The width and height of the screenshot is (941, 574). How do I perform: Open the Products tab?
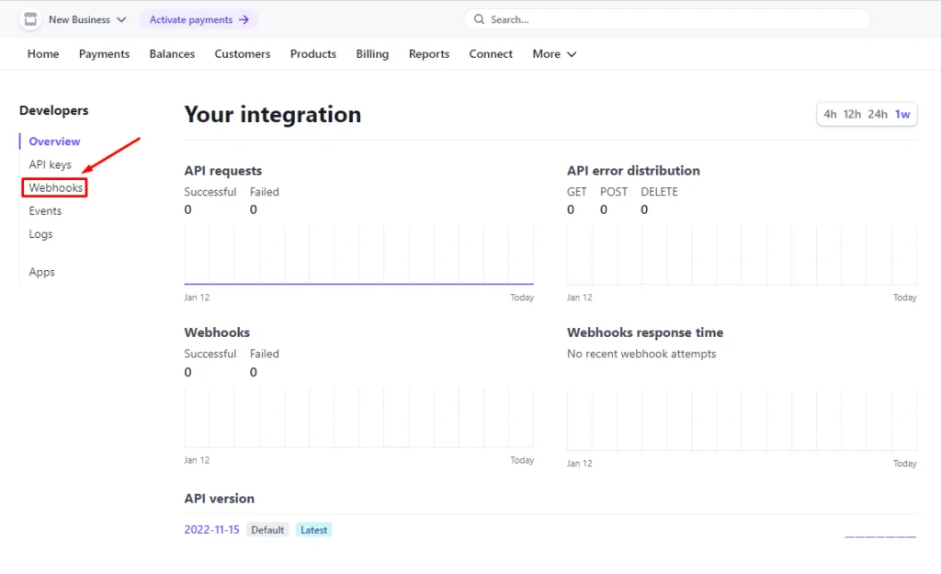tap(313, 54)
